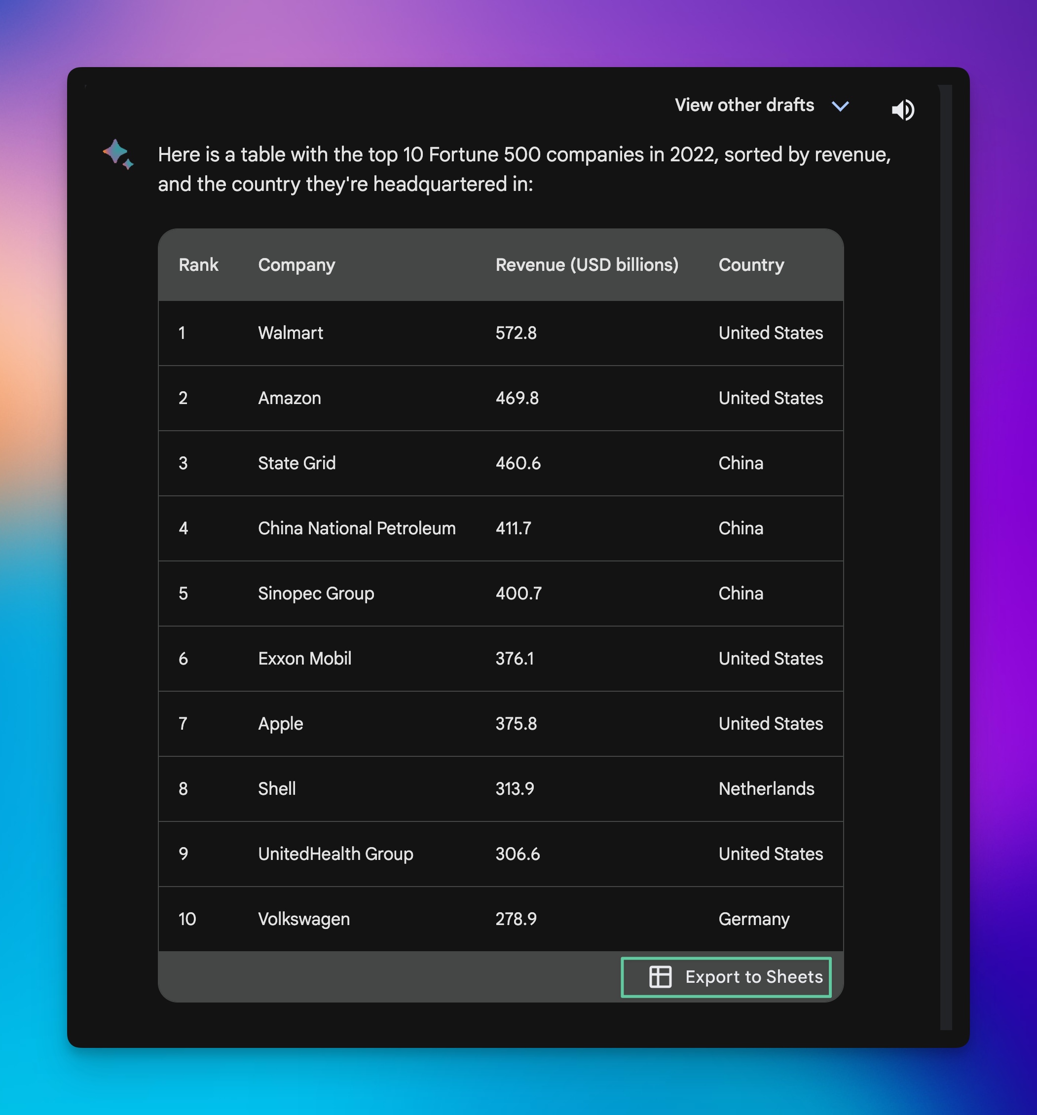
Task: Click China in the State Grid row
Action: point(741,463)
